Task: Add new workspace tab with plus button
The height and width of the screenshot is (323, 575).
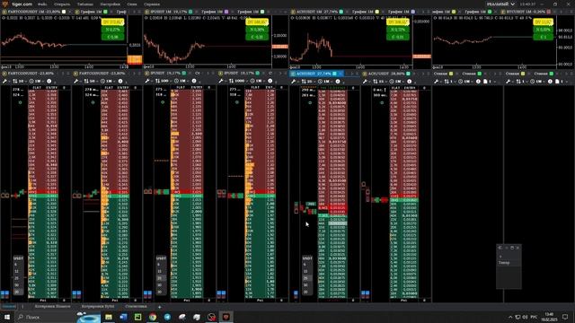Action: click(x=160, y=307)
